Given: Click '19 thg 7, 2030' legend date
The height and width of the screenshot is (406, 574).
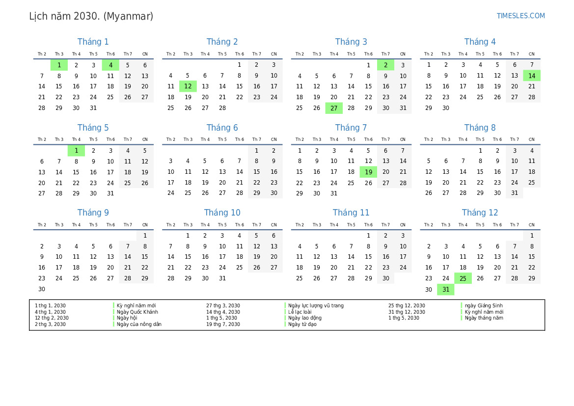Looking at the screenshot, I should click(223, 324).
